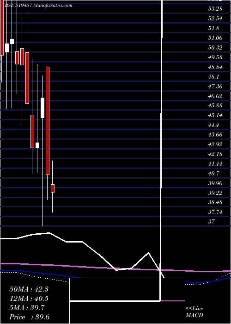
Task: Click the 50.32 price axis label
Action: pyautogui.click(x=215, y=48)
